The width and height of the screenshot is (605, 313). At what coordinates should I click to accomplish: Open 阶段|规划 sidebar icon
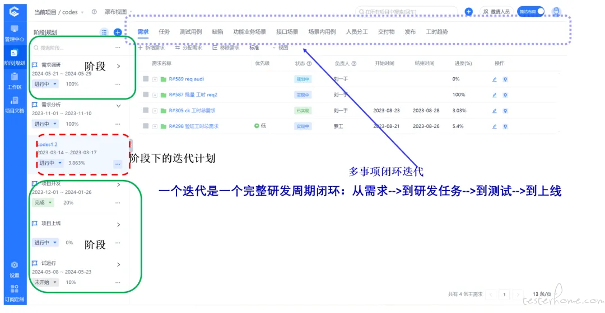(14, 56)
